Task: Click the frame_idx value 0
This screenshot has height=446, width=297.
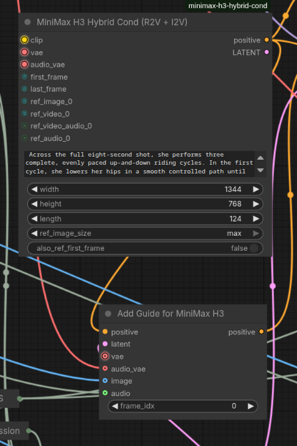Action: 233,406
